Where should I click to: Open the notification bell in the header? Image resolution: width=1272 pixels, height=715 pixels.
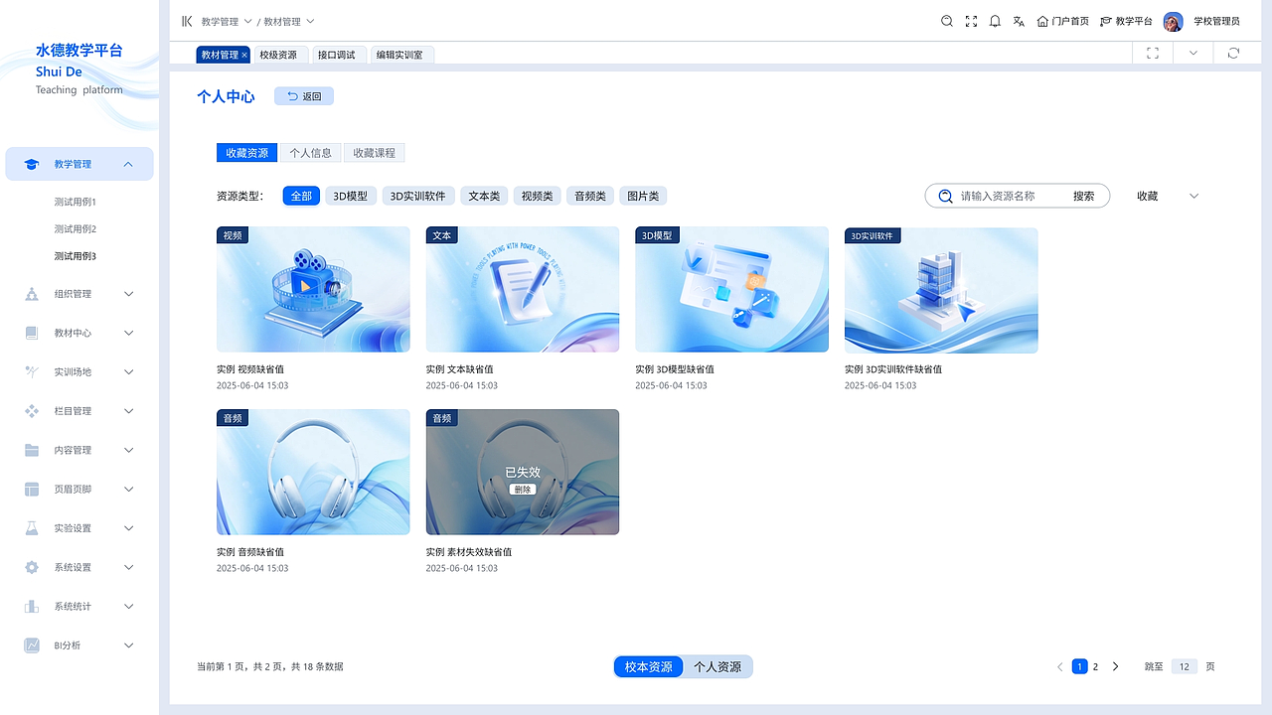[995, 21]
